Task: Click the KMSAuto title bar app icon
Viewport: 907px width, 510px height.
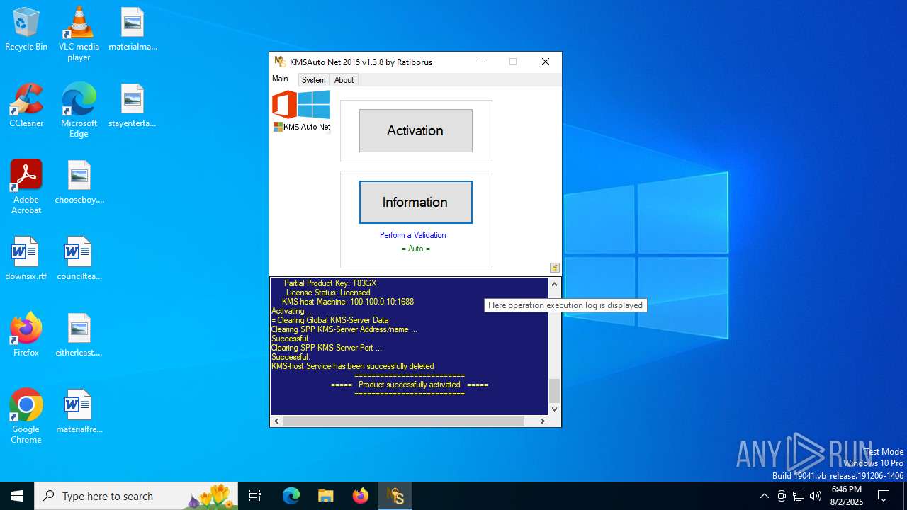Action: (x=280, y=62)
